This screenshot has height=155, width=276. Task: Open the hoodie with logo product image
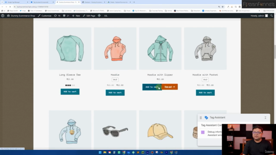70,130
